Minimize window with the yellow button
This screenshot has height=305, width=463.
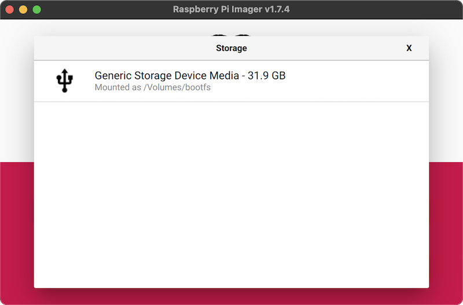pos(23,9)
